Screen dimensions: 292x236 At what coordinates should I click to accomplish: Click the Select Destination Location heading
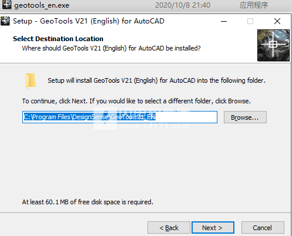pos(58,39)
